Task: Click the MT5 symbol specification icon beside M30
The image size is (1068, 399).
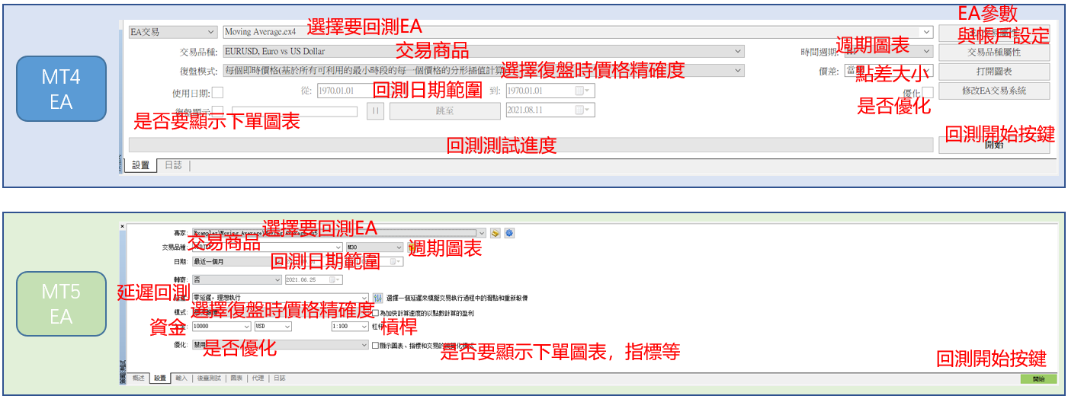Action: click(412, 247)
